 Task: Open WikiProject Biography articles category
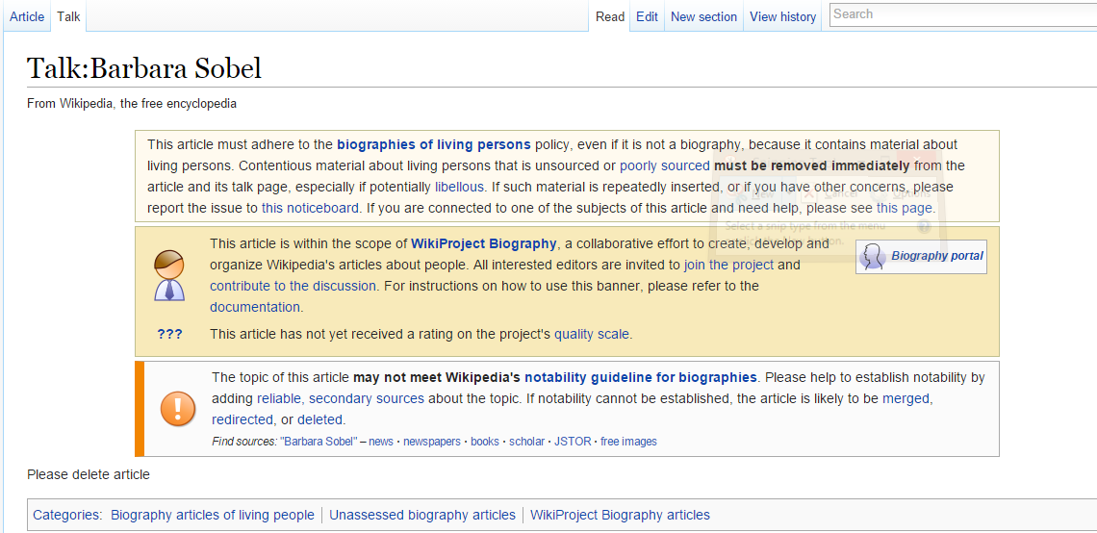(x=620, y=515)
